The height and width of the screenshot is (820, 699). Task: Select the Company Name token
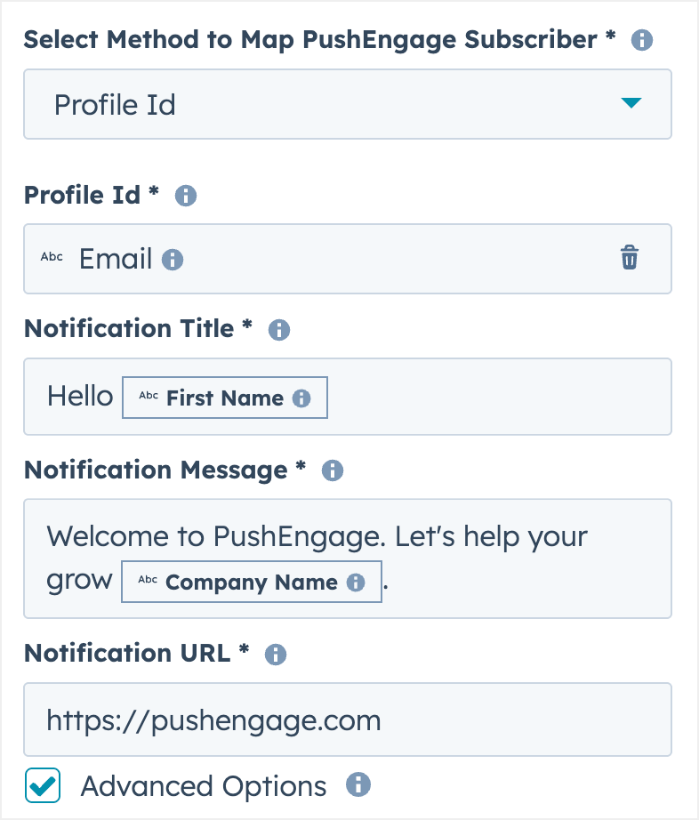point(252,583)
